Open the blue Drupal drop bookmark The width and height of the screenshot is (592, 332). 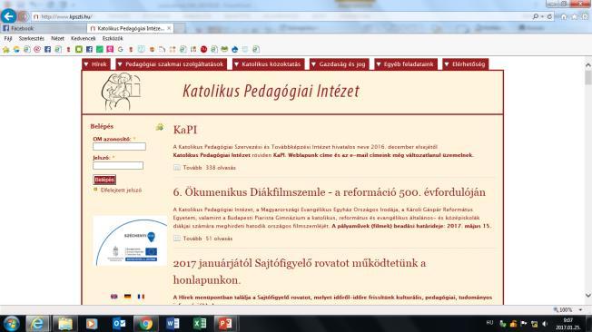pyautogui.click(x=235, y=49)
